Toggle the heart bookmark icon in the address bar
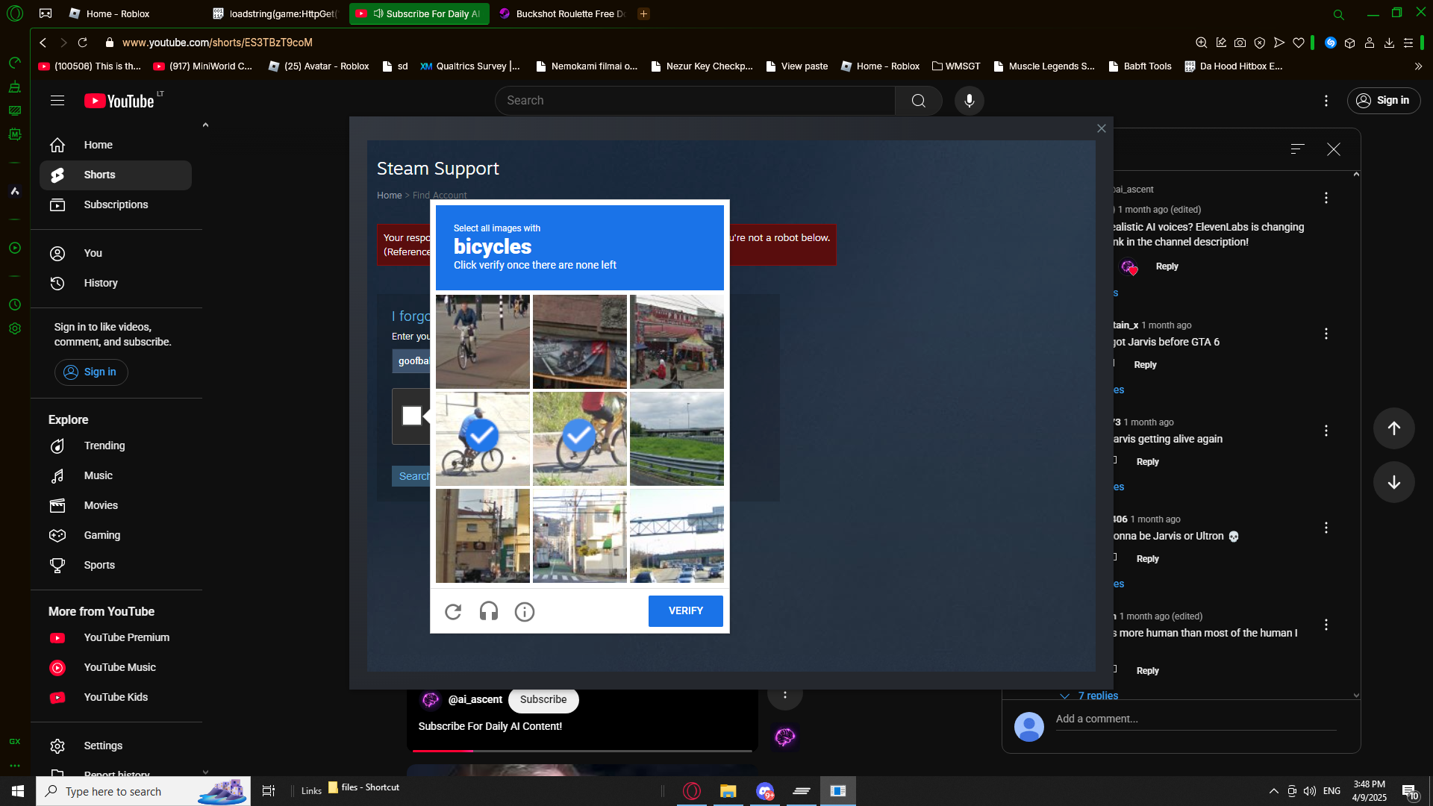The width and height of the screenshot is (1433, 806). 1299,43
